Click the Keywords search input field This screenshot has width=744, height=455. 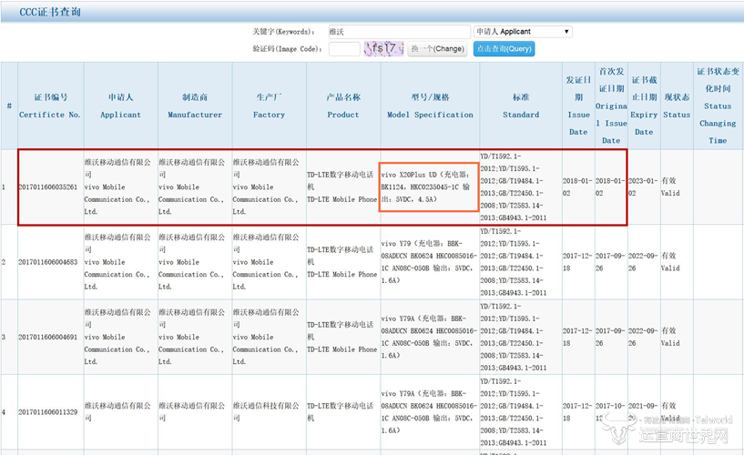[398, 31]
